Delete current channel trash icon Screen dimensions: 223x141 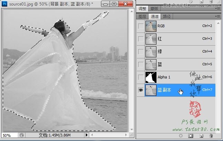click(211, 136)
